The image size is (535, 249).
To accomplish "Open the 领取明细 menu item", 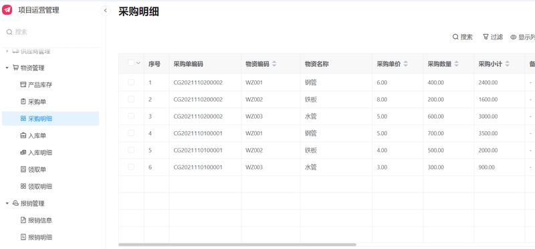I will [x=36, y=187].
